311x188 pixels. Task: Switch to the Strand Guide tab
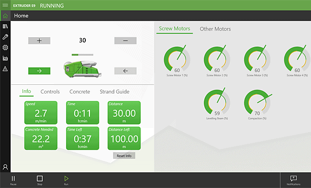coord(114,91)
